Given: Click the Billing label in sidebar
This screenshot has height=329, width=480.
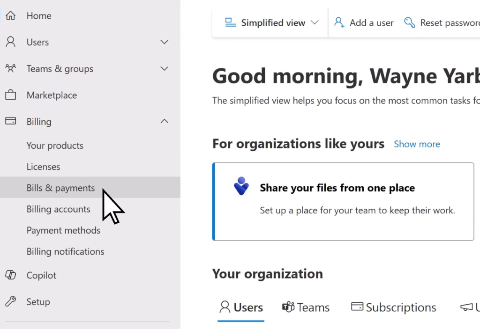Looking at the screenshot, I should coord(39,122).
